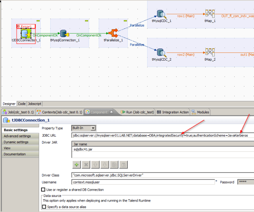254x212 pixels.
Task: Click into the Password field
Action: click(246, 182)
